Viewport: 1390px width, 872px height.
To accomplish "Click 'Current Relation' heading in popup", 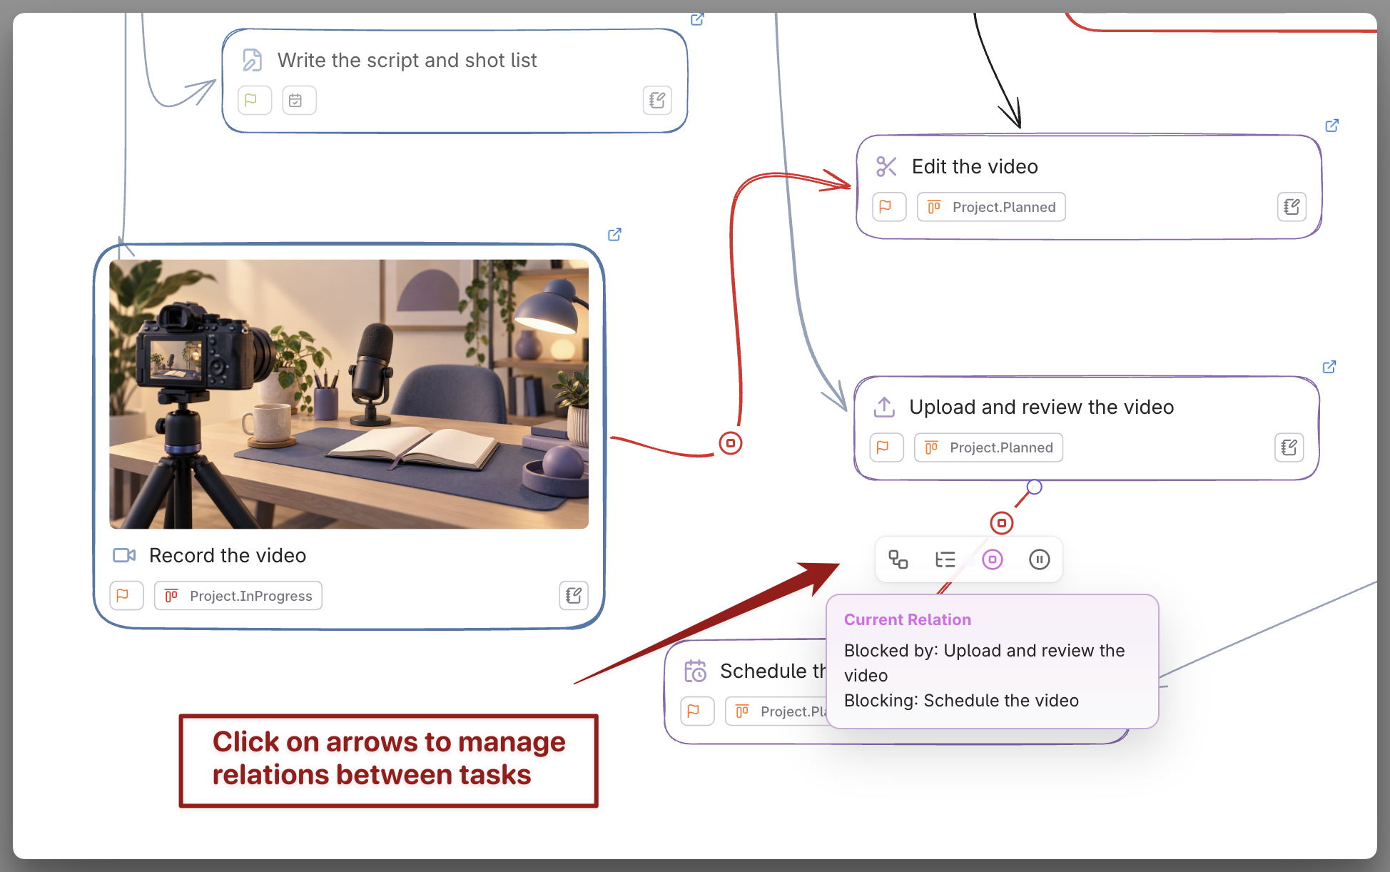I will pyautogui.click(x=908, y=619).
